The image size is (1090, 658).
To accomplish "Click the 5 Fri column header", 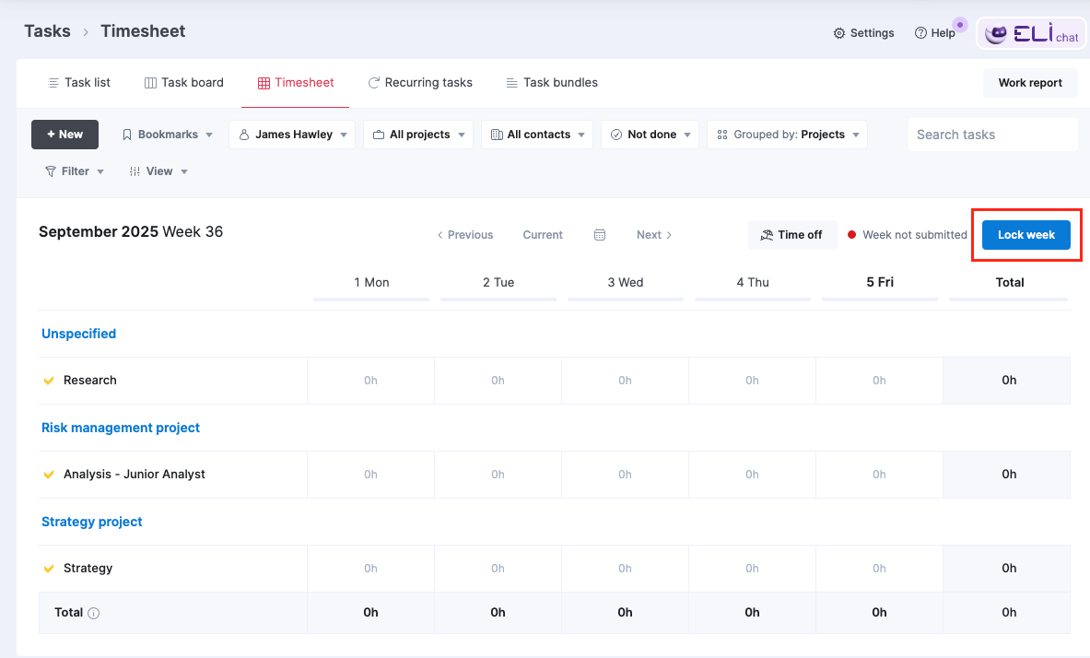I will tap(880, 282).
